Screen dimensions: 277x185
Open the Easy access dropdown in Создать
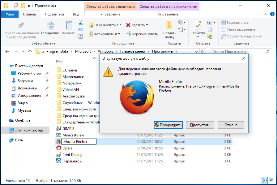click(x=181, y=29)
